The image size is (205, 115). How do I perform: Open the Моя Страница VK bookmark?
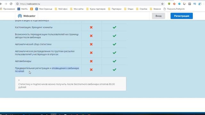44,9
